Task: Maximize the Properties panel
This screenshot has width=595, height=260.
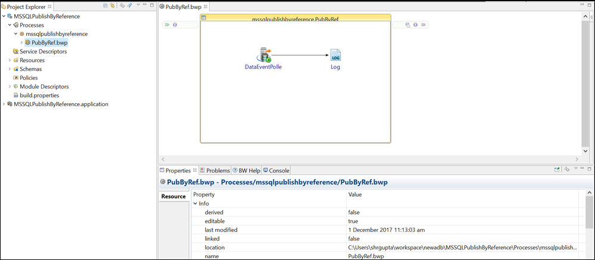Action: click(x=589, y=169)
